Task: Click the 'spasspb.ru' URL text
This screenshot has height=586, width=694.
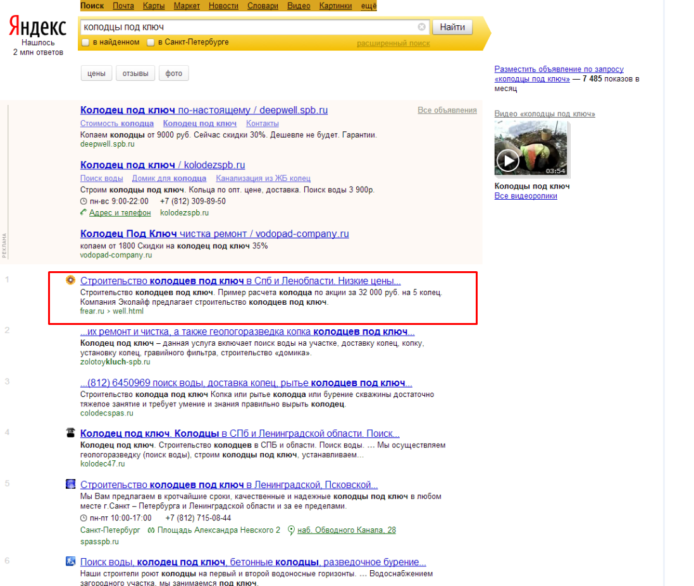Action: tap(99, 541)
